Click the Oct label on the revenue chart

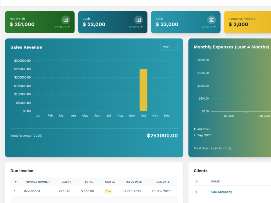143,116
